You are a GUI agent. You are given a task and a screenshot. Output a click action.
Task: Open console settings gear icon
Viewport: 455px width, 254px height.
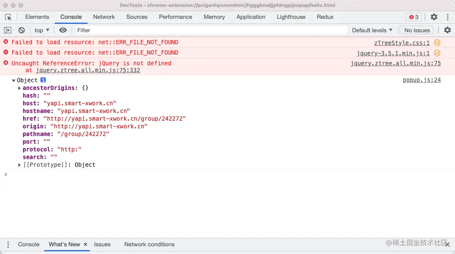pyautogui.click(x=447, y=30)
